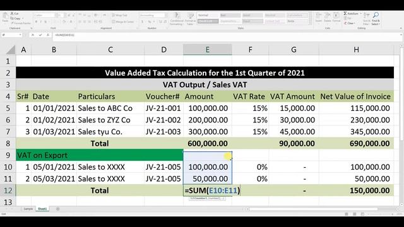Viewport: 404px width, 227px height.
Task: Confirm formula entry with the checkmark icon
Action: click(x=40, y=35)
